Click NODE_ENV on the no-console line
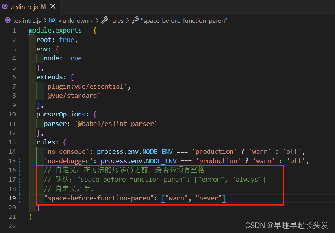Viewport: 335px width, 233px height. point(157,152)
